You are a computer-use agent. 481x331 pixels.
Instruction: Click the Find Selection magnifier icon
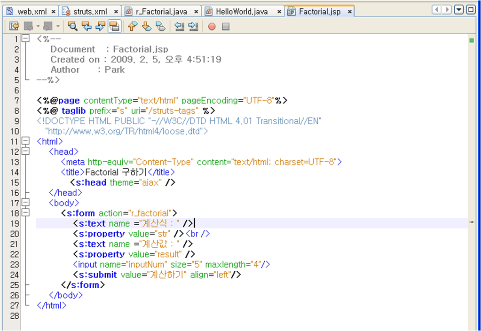(72, 26)
